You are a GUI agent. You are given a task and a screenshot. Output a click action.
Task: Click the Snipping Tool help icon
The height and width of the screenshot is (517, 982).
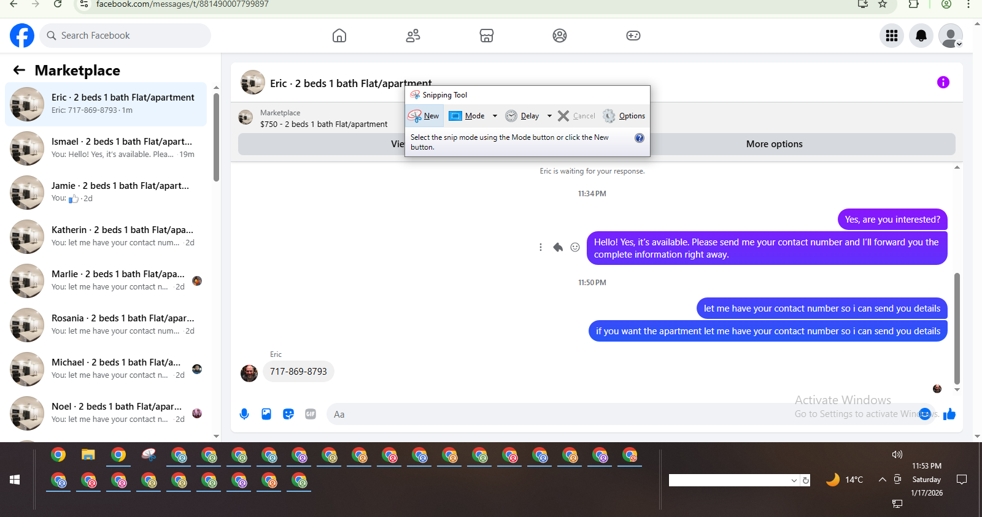pos(639,138)
